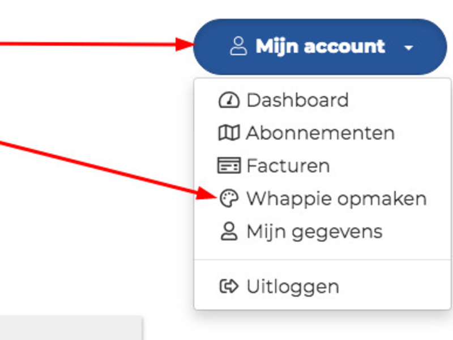Click the menu divider line above Uitloggen
Viewport: 453px width, 340px height.
322,260
